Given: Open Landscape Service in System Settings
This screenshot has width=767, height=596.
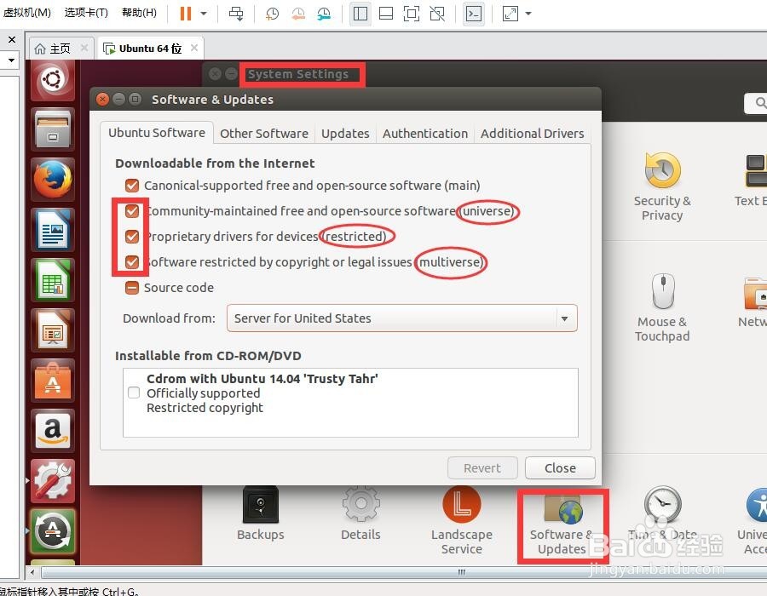Looking at the screenshot, I should click(x=461, y=521).
